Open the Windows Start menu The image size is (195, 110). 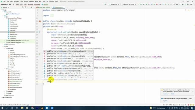click(2, 108)
